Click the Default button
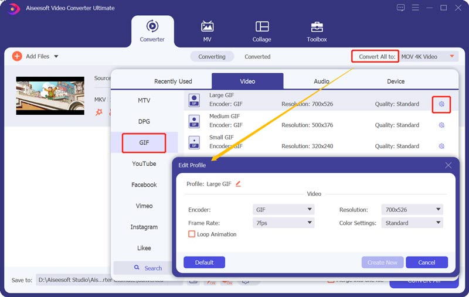Screen dimensions: 469x297 [x=204, y=262]
